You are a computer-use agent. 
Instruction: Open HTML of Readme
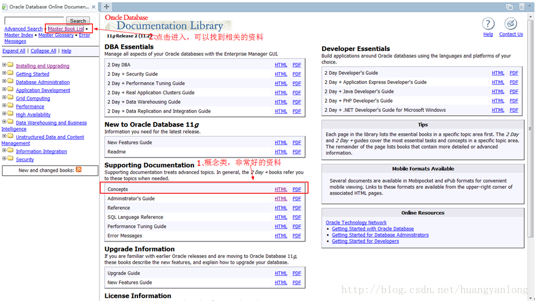281,152
